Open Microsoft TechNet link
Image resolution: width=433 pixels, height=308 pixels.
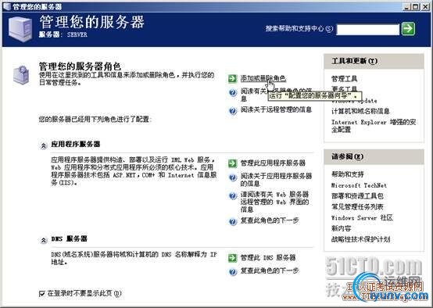pos(359,185)
